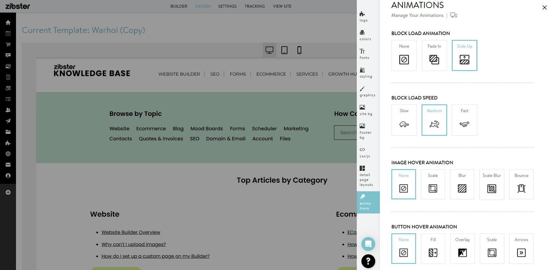The image size is (548, 270).
Task: Open the help question mark button
Action: click(x=368, y=261)
